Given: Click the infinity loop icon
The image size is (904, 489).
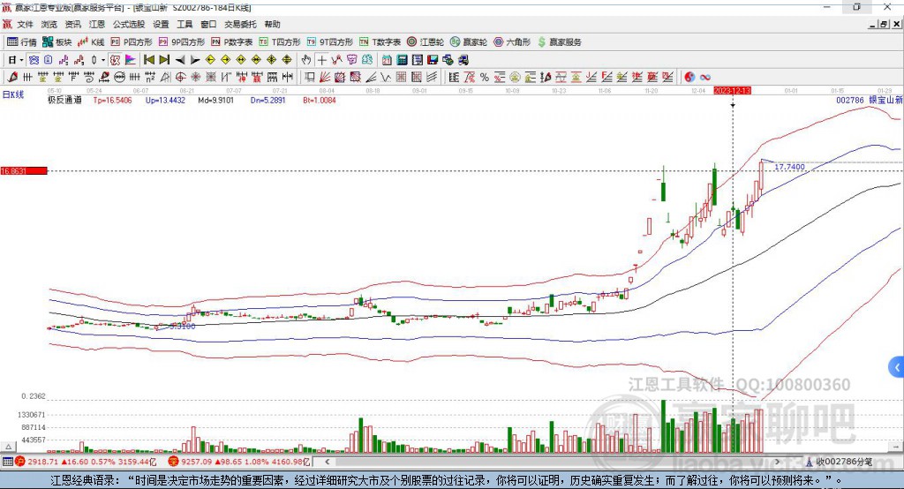Looking at the screenshot, I should (x=705, y=78).
